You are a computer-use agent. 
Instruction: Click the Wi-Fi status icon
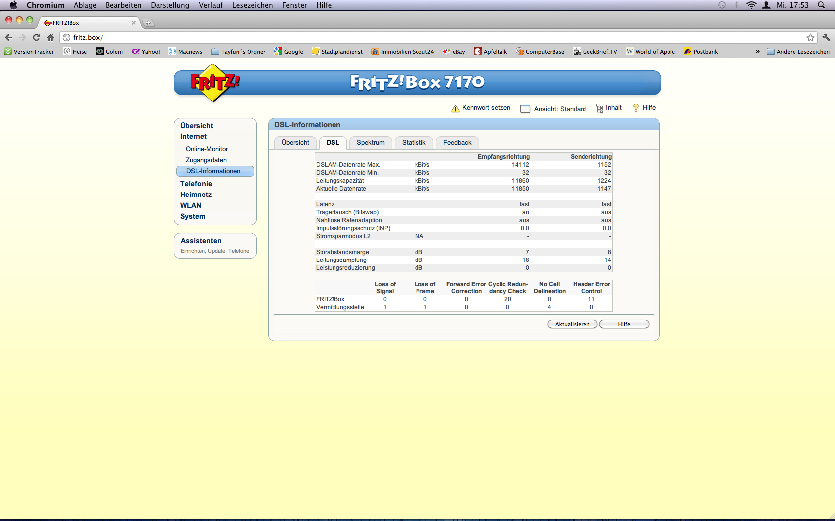[x=751, y=5]
